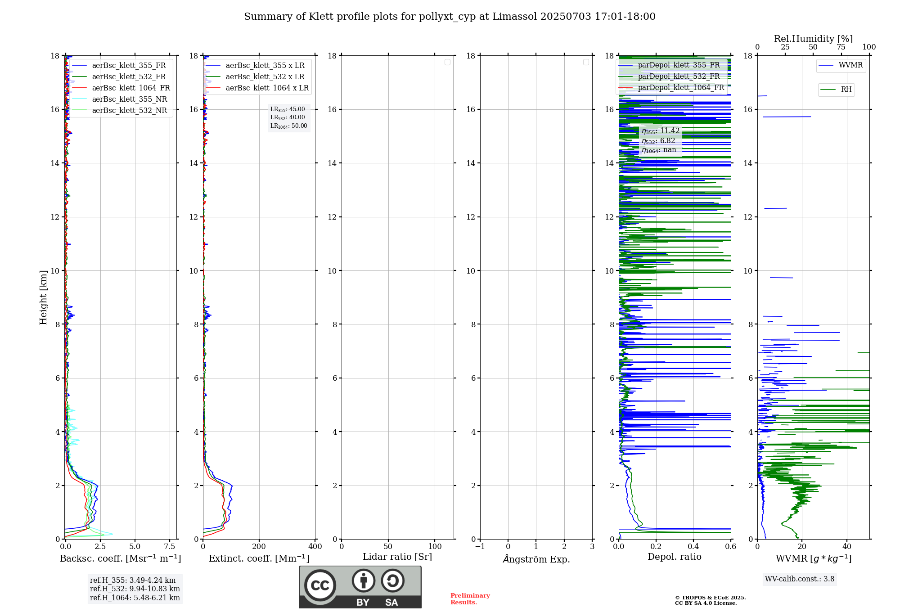Click the WV-calib.const.: 3.8 label
Viewport: 900px width, 612px height.
click(800, 579)
